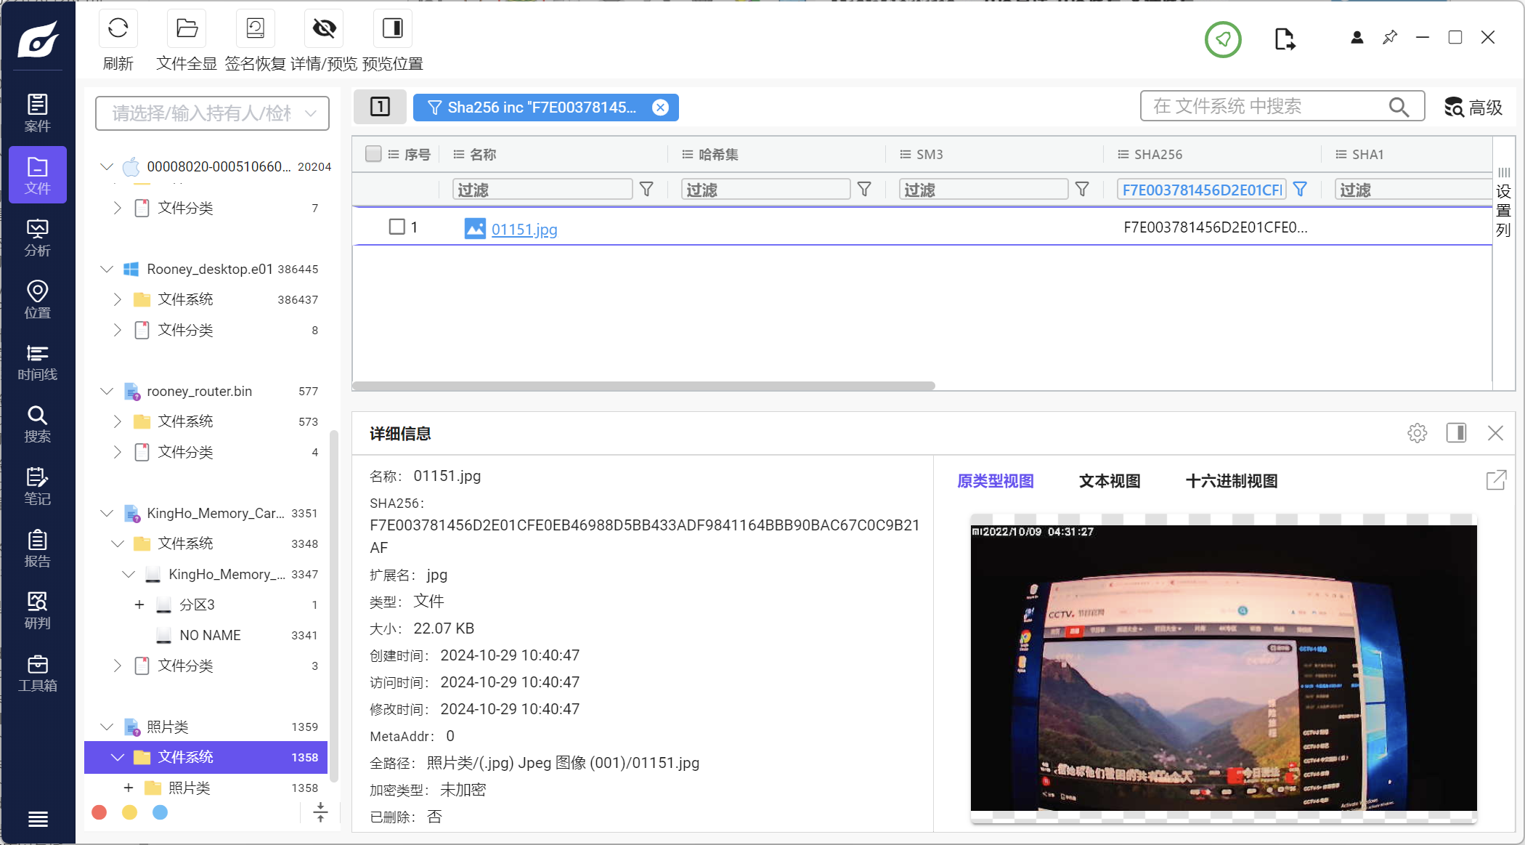Open the 报告 section in sidebar
Image resolution: width=1525 pixels, height=845 pixels.
pos(38,549)
